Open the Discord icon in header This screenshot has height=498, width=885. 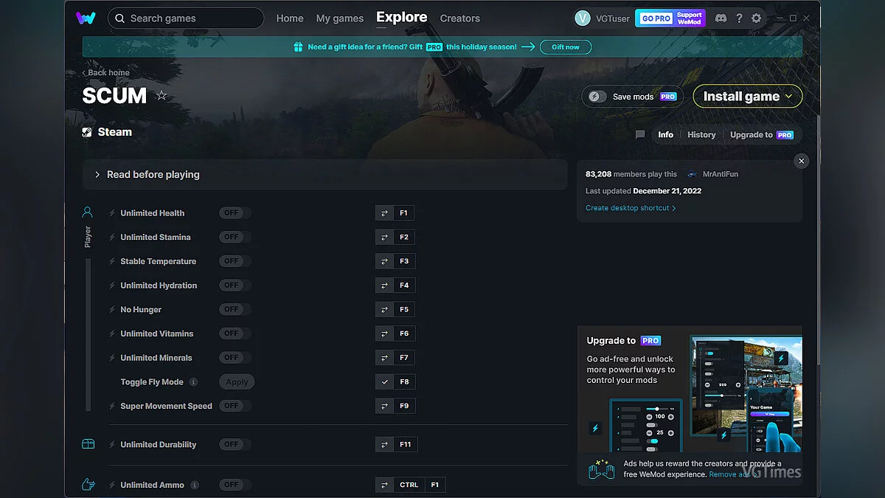point(721,18)
